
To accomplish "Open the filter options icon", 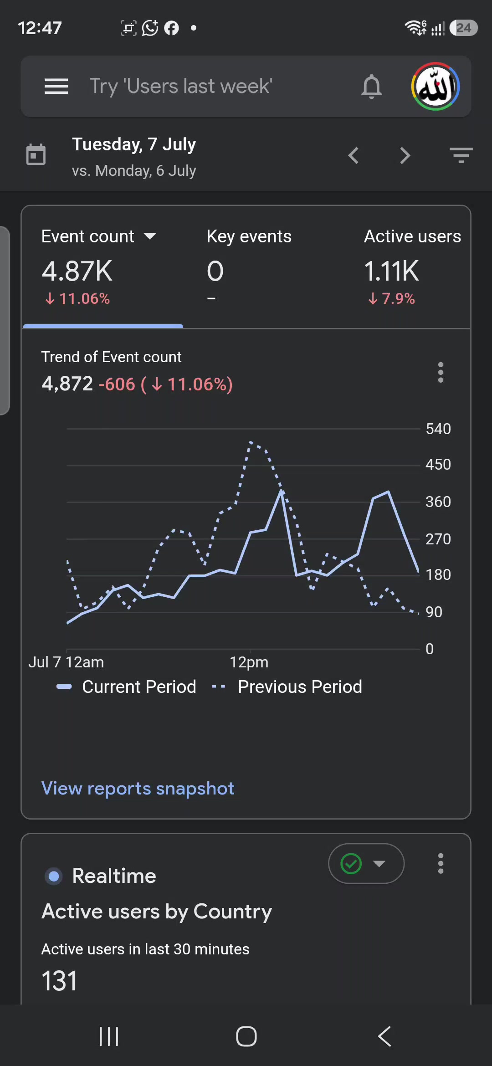I will pyautogui.click(x=461, y=155).
